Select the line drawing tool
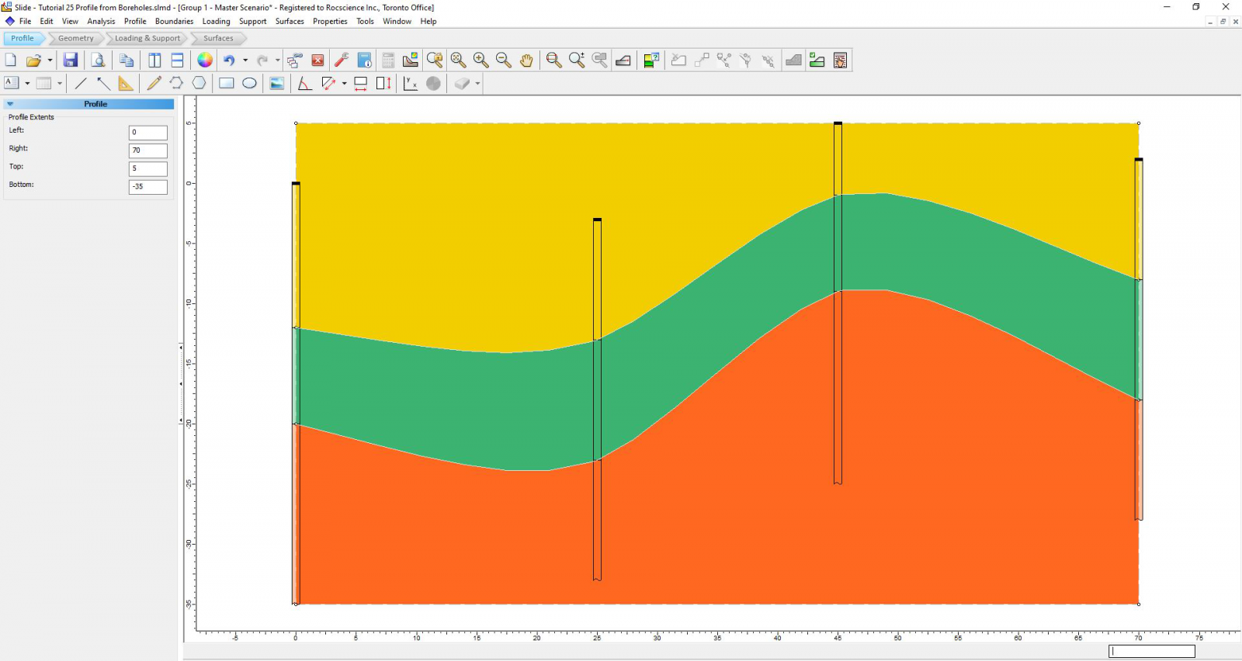1242x661 pixels. click(81, 83)
